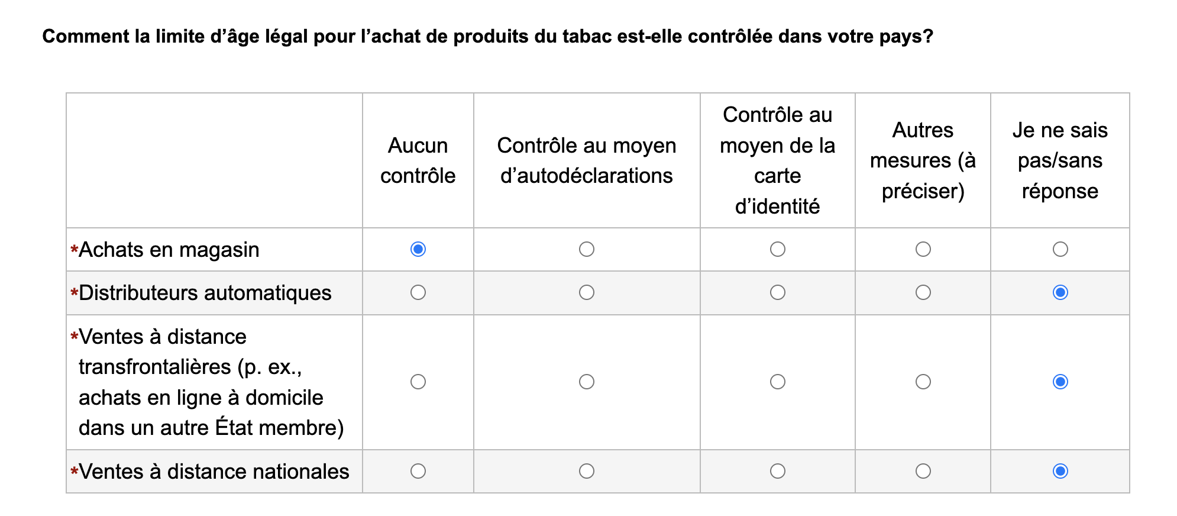This screenshot has width=1177, height=516.
Task: Select 'Je ne sais pas' for ventes nationales
Action: [1060, 471]
